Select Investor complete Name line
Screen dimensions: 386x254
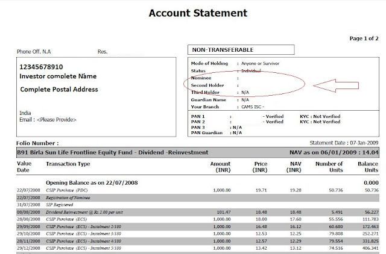58,76
